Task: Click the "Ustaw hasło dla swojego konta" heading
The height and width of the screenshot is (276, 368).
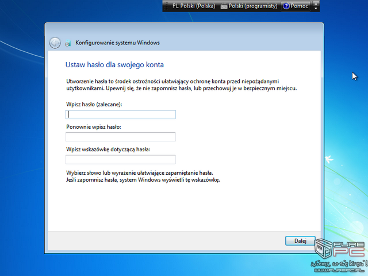Action: coord(114,65)
